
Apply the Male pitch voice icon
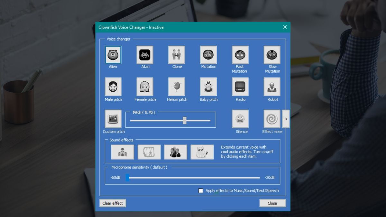[113, 86]
